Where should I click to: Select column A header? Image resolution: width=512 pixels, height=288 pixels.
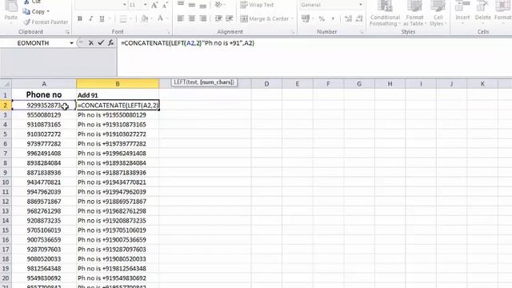44,84
